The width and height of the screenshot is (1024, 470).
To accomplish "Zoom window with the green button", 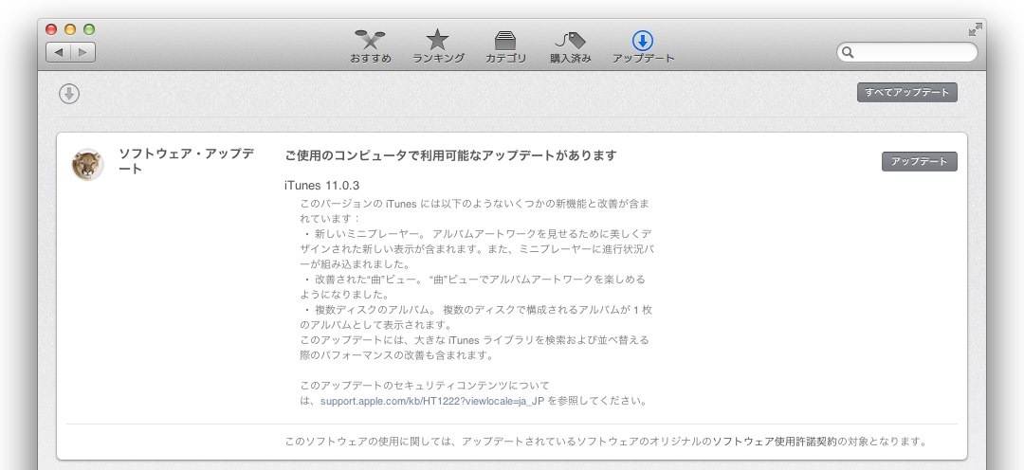I will [89, 29].
